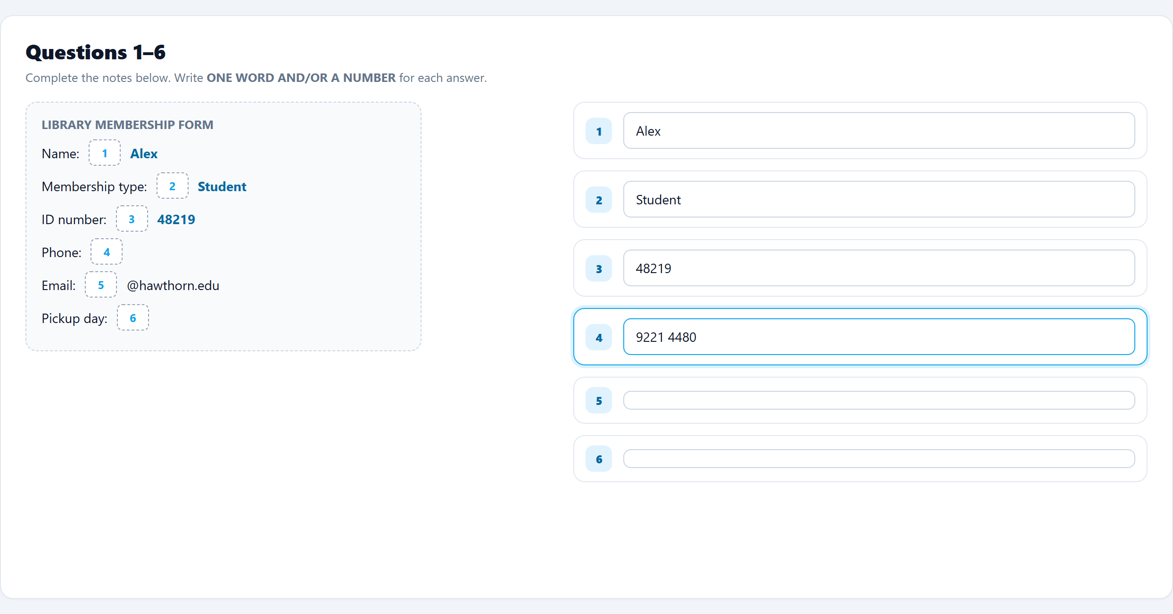The height and width of the screenshot is (614, 1173).
Task: Click the empty answer 6 input field
Action: pyautogui.click(x=879, y=459)
